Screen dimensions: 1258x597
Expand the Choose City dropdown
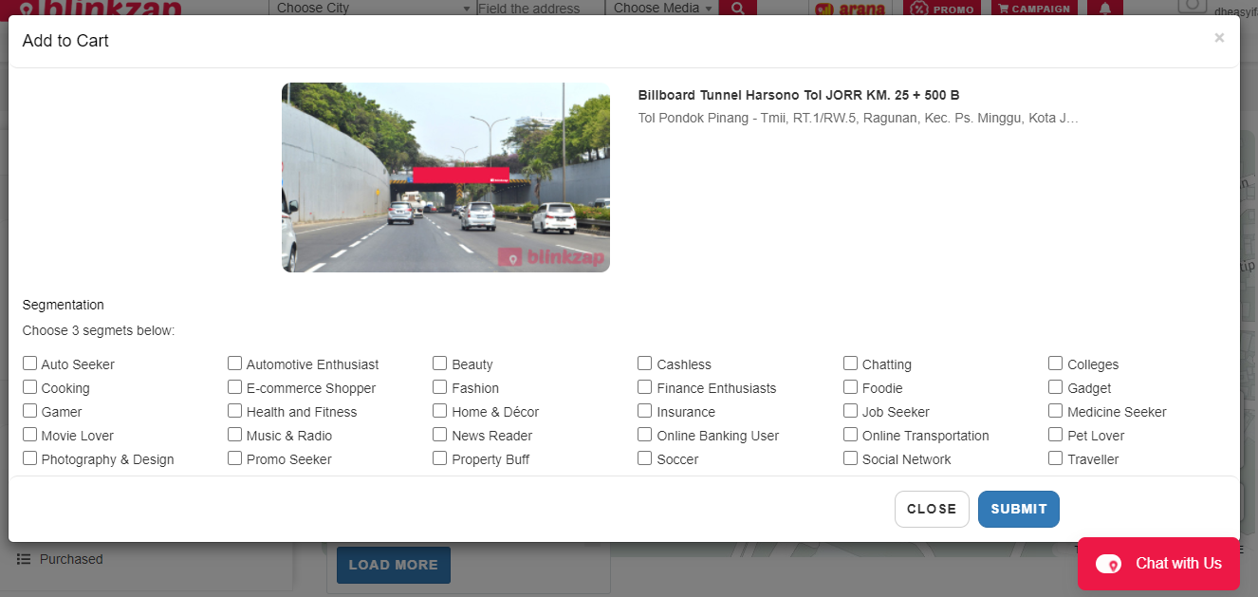373,8
